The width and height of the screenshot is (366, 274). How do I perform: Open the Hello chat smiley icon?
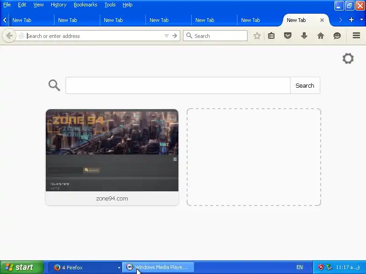coord(337,36)
